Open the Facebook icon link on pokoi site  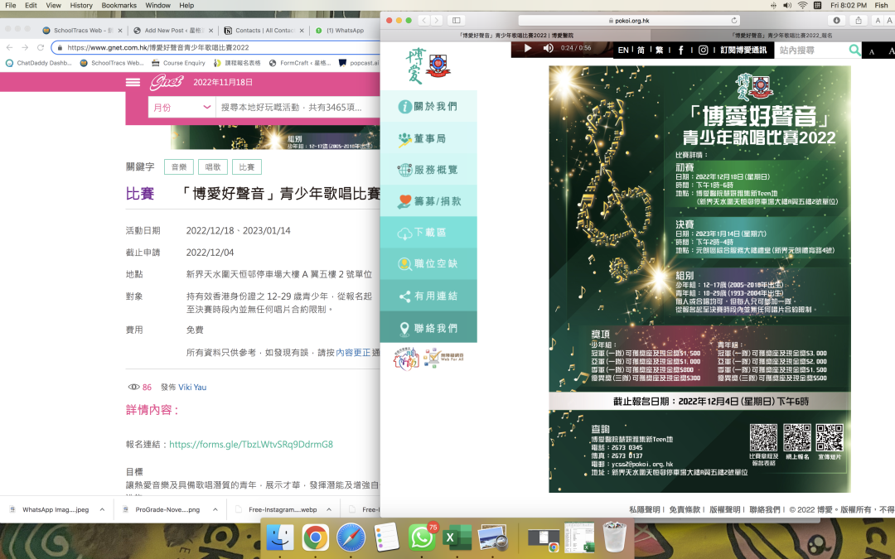[680, 51]
